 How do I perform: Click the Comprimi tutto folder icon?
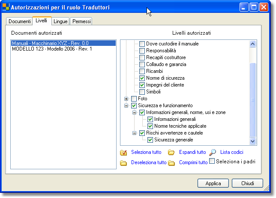171,163
